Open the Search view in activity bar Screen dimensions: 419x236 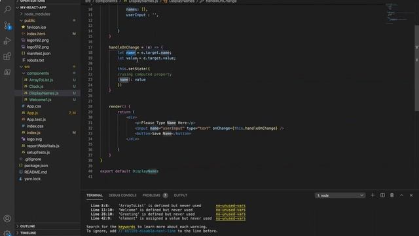tap(7, 9)
